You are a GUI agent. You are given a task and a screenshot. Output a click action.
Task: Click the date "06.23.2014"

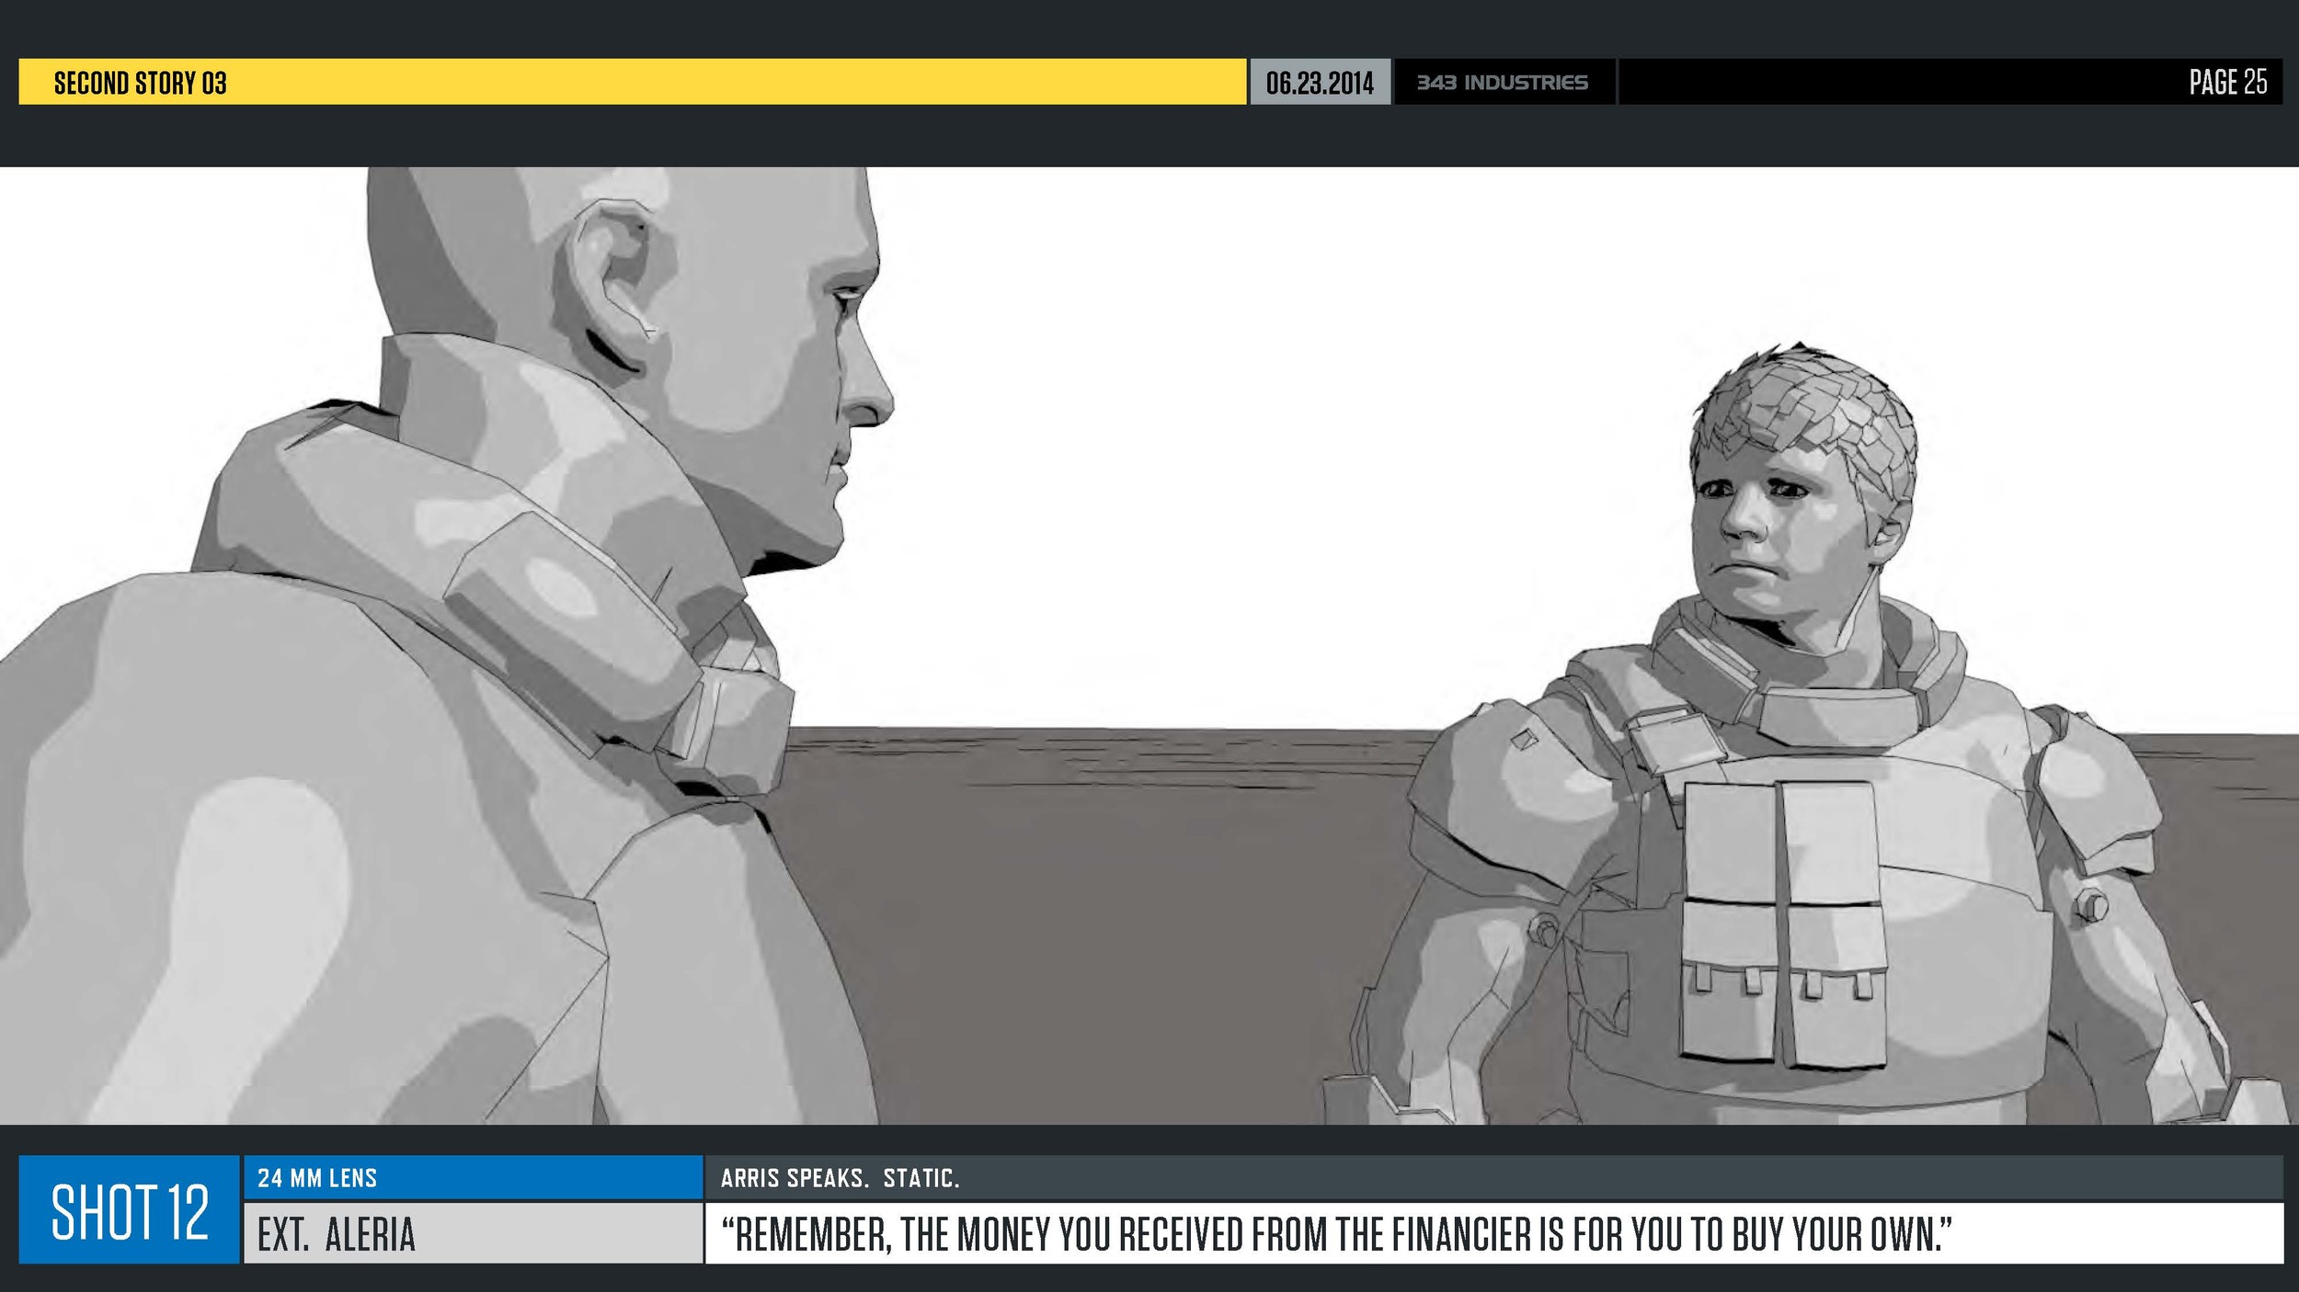point(1319,83)
